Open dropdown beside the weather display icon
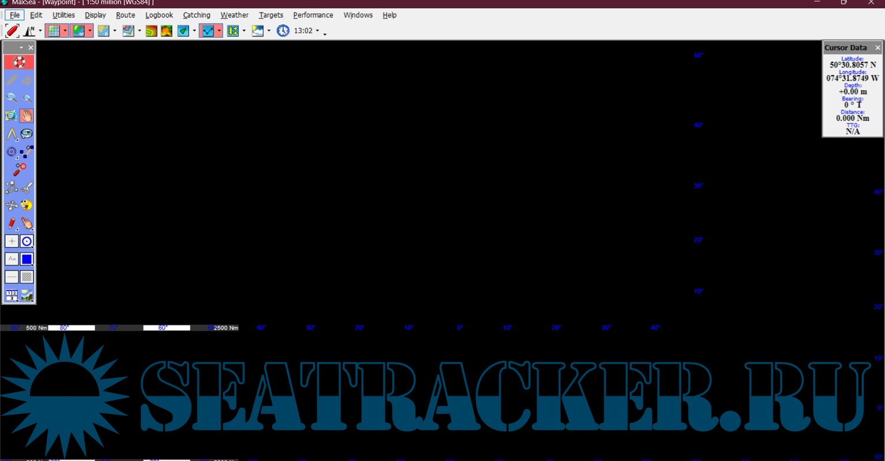The image size is (885, 461). tap(269, 31)
